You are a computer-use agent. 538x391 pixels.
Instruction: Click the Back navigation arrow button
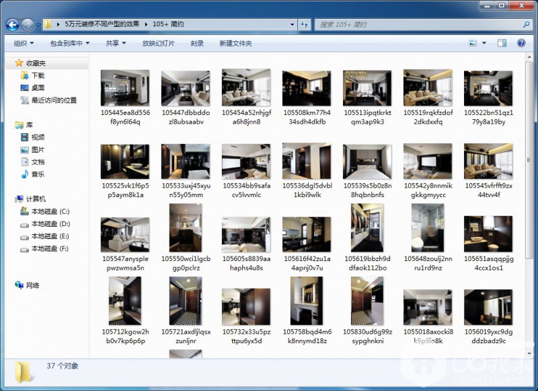coord(12,25)
